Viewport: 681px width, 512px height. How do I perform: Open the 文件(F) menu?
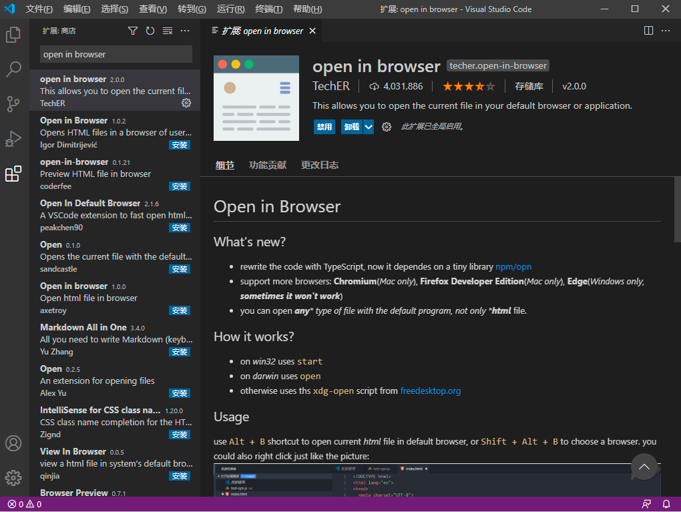(x=39, y=9)
